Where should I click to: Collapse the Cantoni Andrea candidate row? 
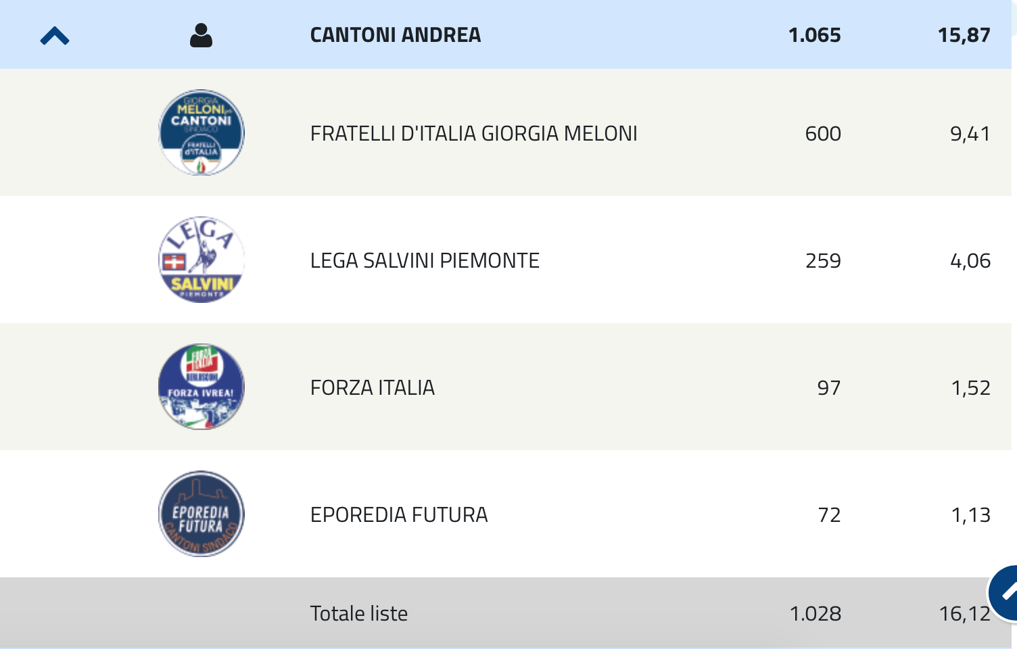(55, 36)
